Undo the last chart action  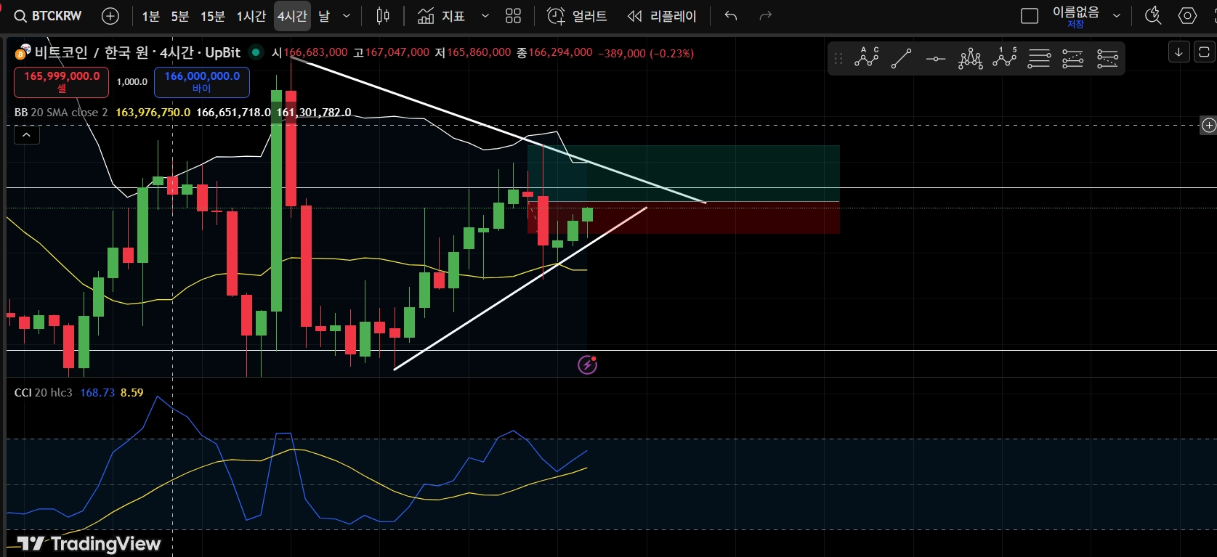click(x=731, y=16)
